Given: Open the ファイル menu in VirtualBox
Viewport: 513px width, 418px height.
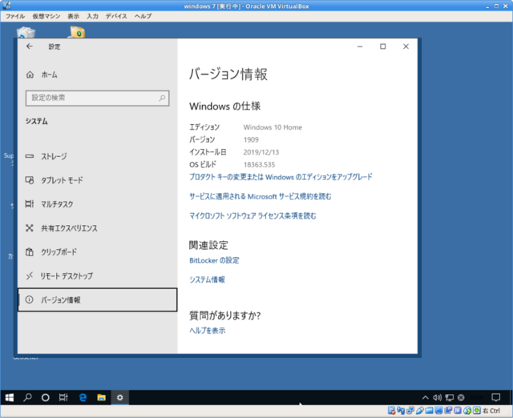Looking at the screenshot, I should pyautogui.click(x=15, y=16).
